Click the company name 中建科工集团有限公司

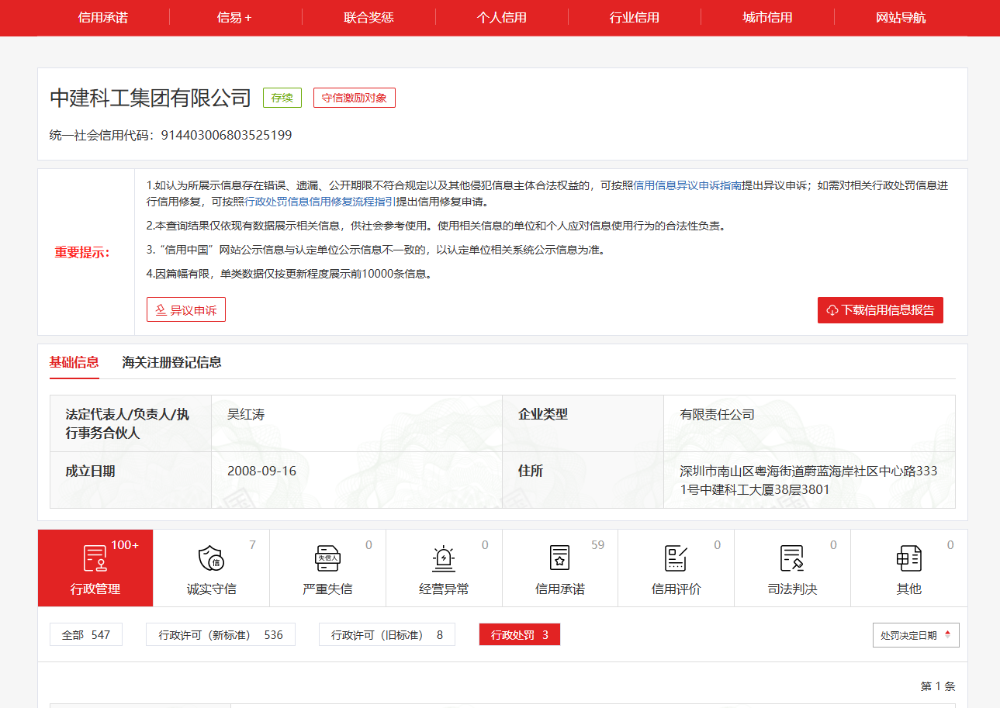pyautogui.click(x=151, y=98)
